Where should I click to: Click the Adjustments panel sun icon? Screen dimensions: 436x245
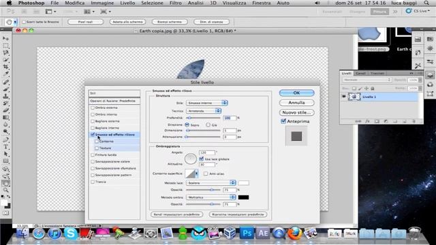(430, 48)
